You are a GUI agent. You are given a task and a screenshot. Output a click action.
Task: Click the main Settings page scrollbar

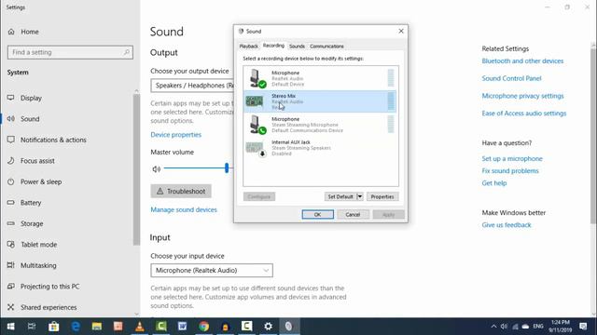tap(593, 135)
